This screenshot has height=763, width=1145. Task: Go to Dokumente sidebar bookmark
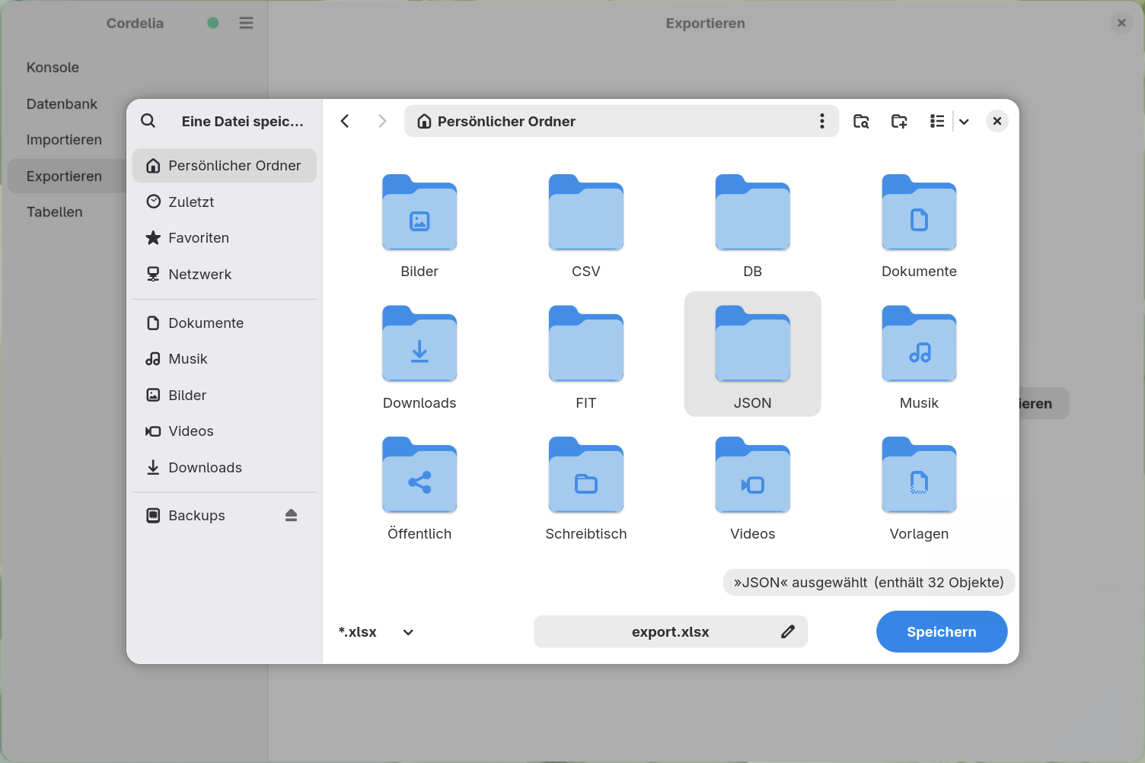tap(225, 323)
